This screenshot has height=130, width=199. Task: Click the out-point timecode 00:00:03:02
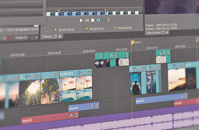click(97, 29)
